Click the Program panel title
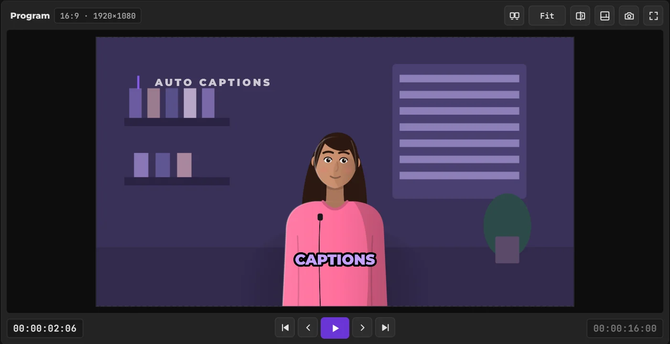 click(30, 16)
